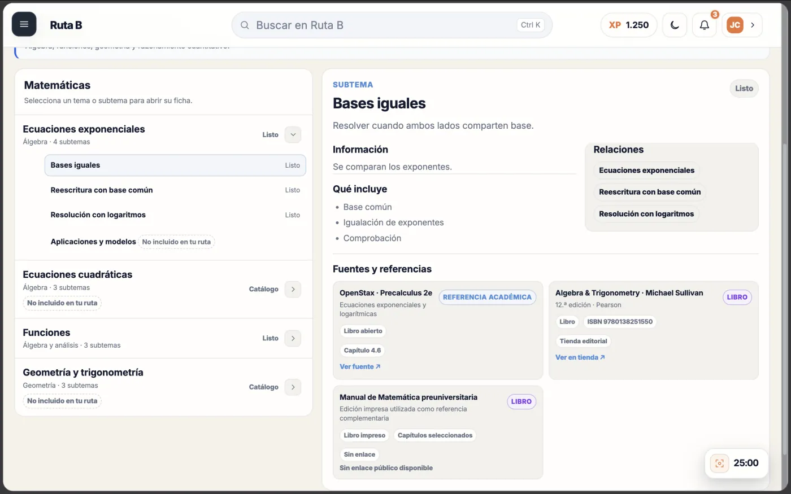791x494 pixels.
Task: Open the Geometría y trigonometría topic title
Action: click(x=83, y=373)
